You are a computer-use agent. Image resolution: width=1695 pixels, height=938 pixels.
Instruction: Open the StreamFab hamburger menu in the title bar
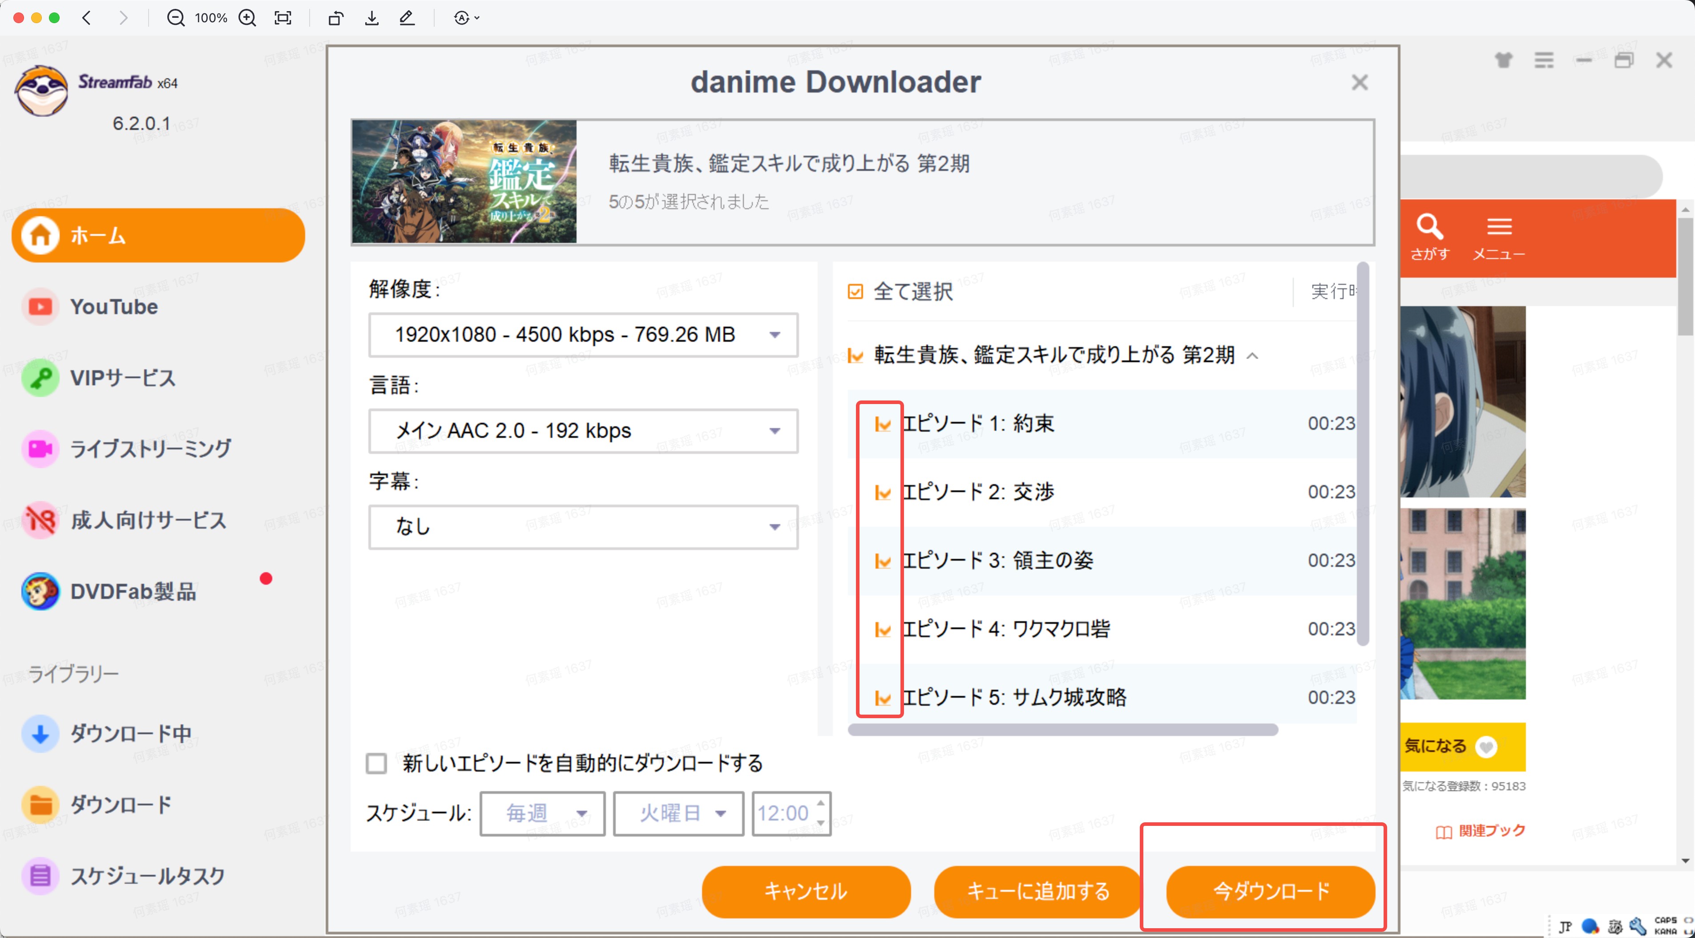pos(1544,60)
